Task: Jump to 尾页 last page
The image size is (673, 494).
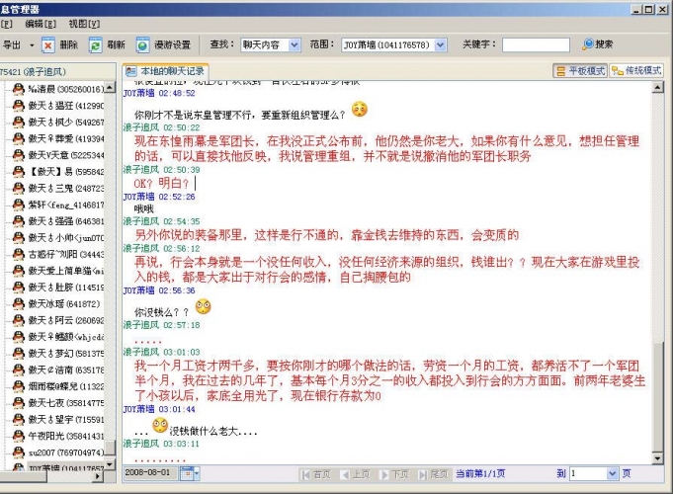Action: click(x=433, y=474)
